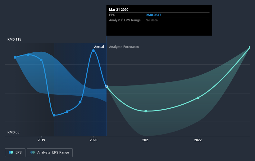255x161 pixels.
Task: Click the forecast EPS point at 2021
Action: pyautogui.click(x=146, y=111)
